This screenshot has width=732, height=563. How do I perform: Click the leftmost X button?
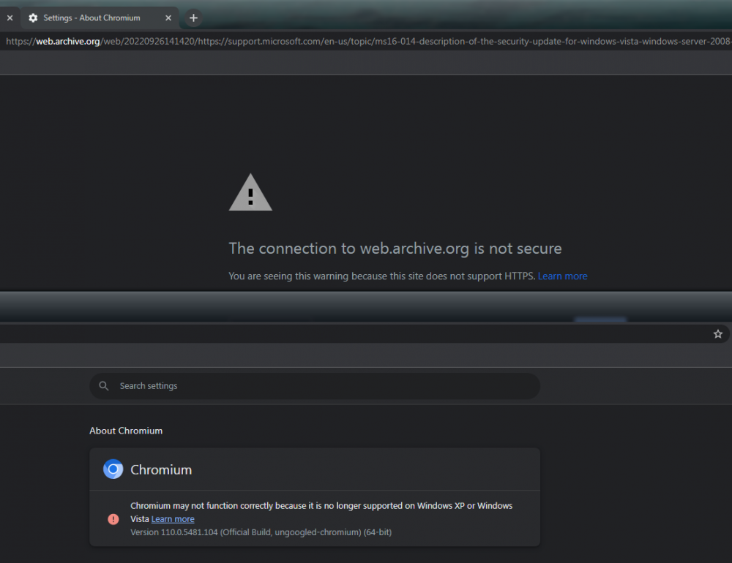(x=10, y=18)
